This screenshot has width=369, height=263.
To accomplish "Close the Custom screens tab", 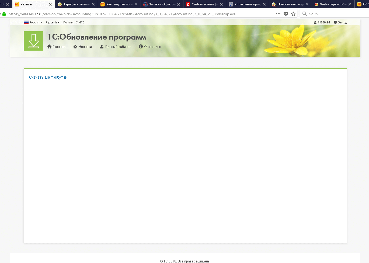I will pos(221,4).
